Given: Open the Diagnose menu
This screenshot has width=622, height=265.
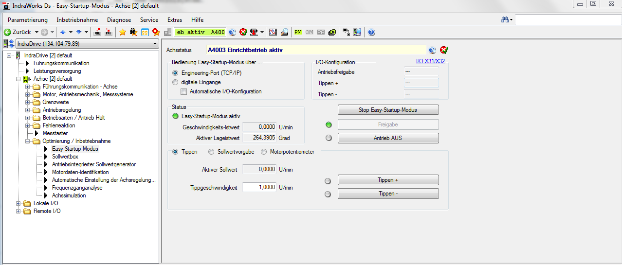Looking at the screenshot, I should [x=119, y=20].
